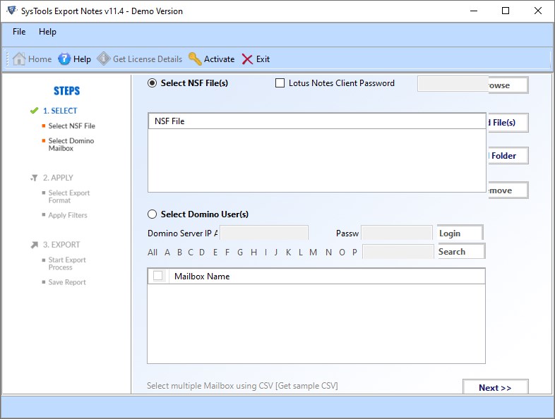Click the SysTools logo in title bar

coord(12,11)
